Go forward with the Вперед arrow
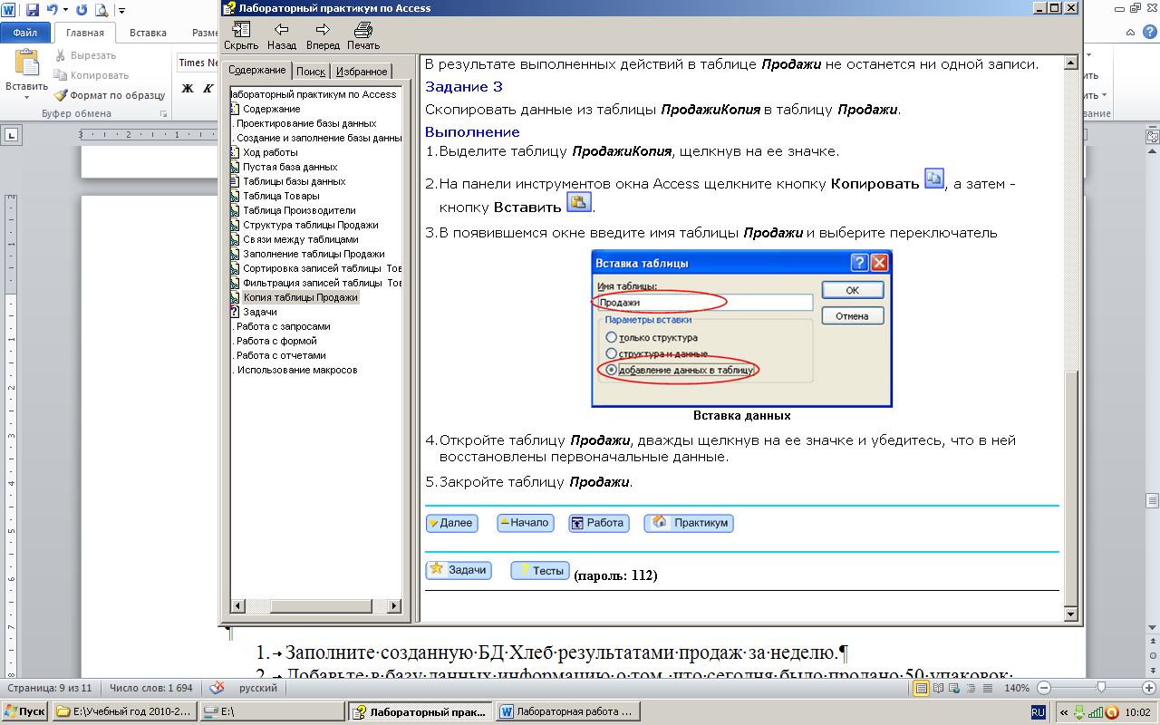 click(x=323, y=29)
